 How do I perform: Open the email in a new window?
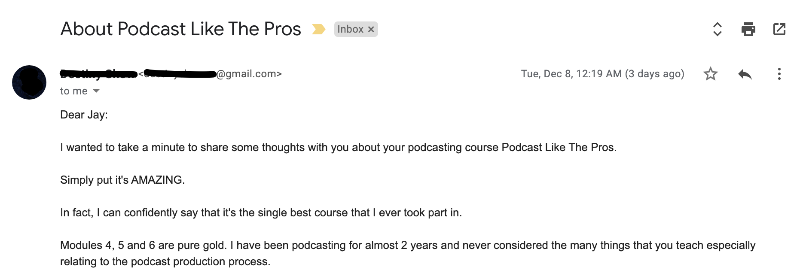pos(779,29)
